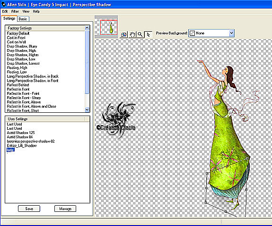Viewport: 272px width, 226px height.
Task: Click the shadow top-right corner handle
Action: [x=247, y=158]
